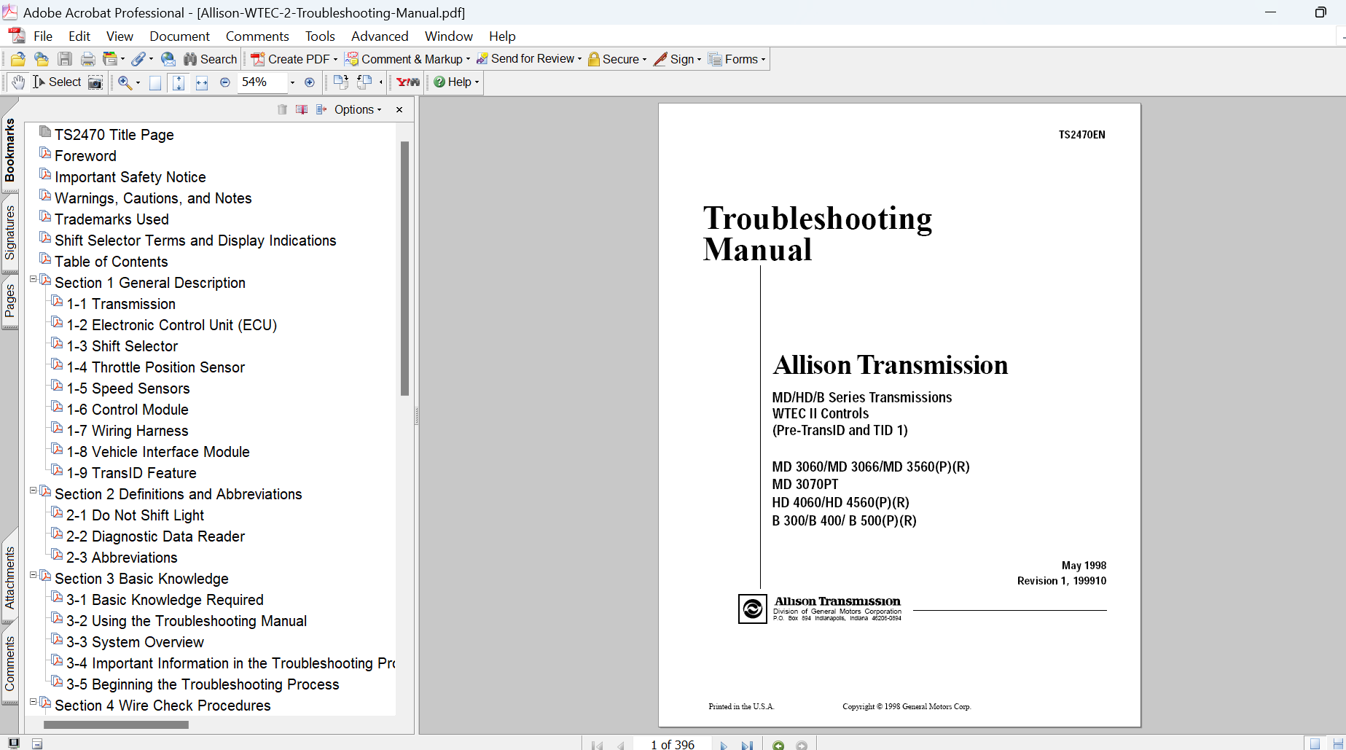The image size is (1346, 750).
Task: Click the expand current bookmark icon
Action: (321, 109)
